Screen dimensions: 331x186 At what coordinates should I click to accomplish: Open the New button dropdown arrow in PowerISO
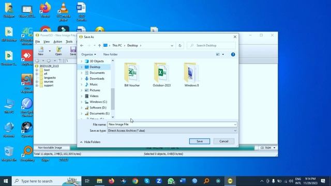(x=50, y=51)
